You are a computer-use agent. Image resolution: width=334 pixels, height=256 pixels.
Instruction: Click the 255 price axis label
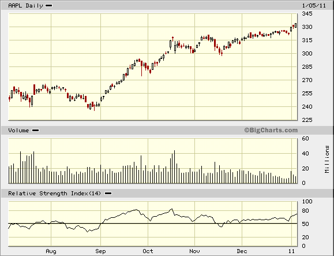pos(307,94)
